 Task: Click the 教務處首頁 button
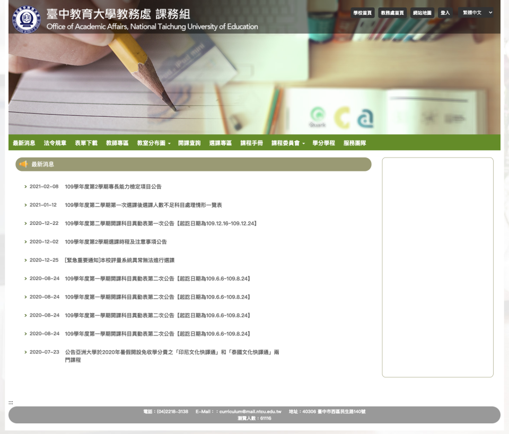click(392, 13)
